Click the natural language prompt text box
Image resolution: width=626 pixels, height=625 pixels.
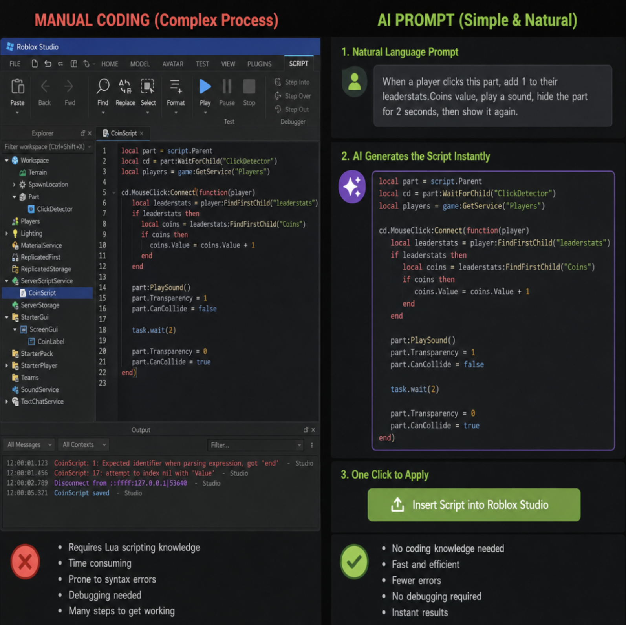coord(492,96)
